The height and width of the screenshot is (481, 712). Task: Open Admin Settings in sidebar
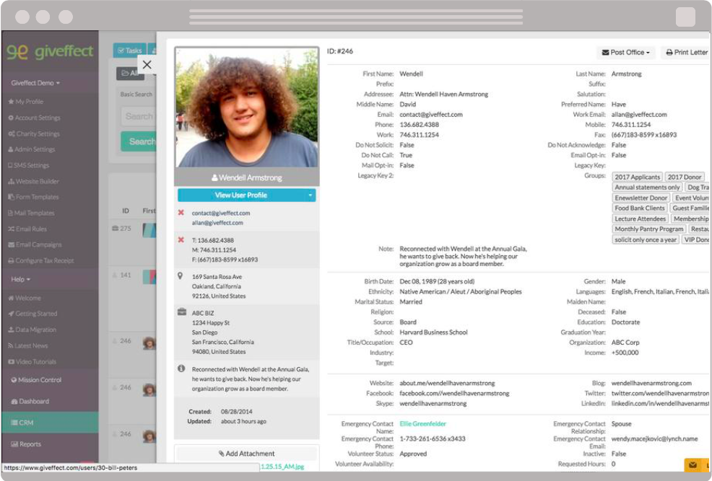coord(31,149)
